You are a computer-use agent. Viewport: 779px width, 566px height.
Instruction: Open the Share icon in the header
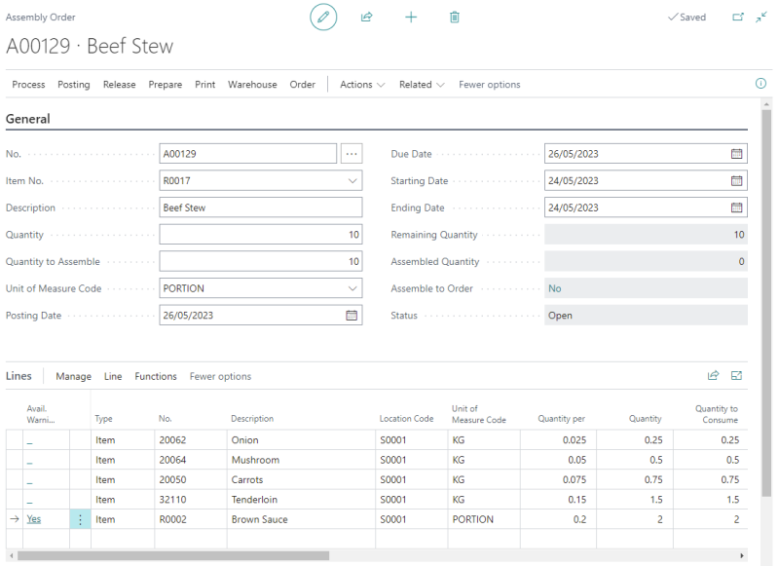(x=366, y=17)
